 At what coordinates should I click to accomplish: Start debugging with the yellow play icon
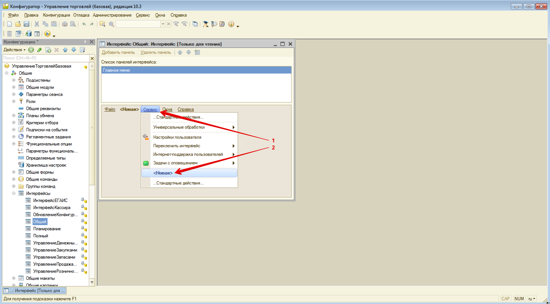[48, 34]
